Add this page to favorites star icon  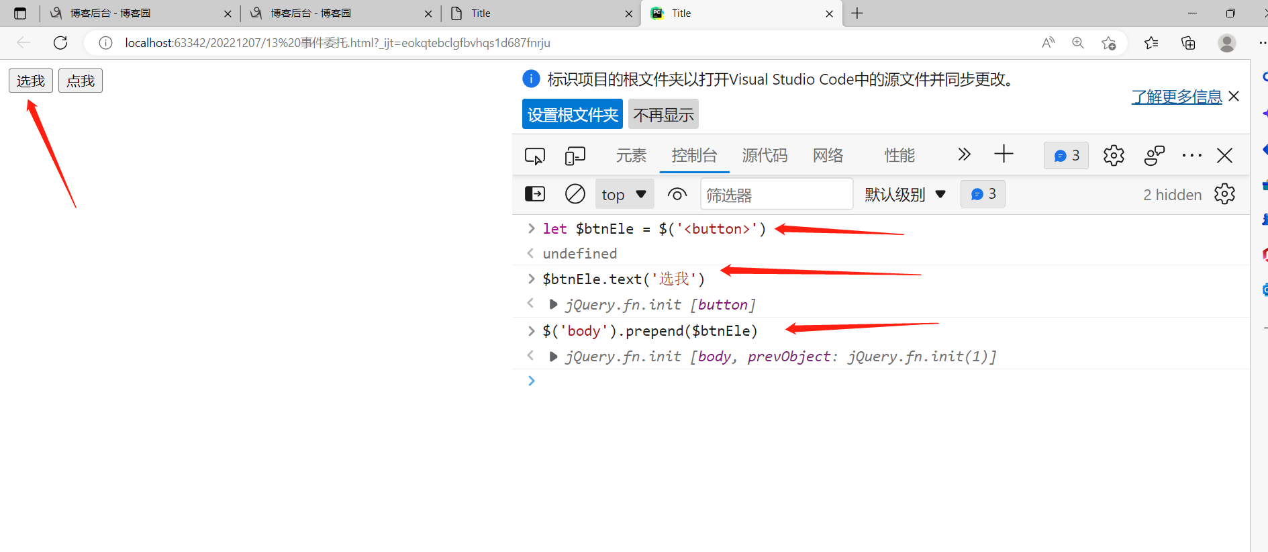tap(1108, 43)
